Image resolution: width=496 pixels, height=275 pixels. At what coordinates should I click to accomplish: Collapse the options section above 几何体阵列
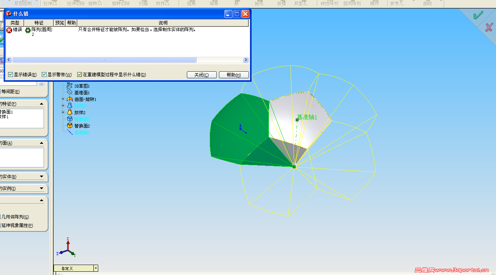[41, 201]
